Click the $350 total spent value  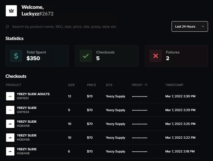33,58
